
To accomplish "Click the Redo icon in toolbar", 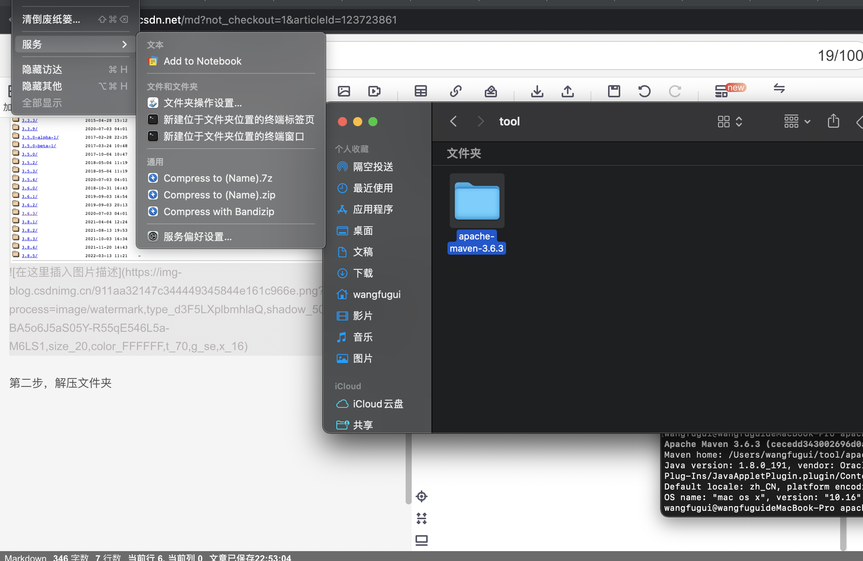I will point(675,90).
